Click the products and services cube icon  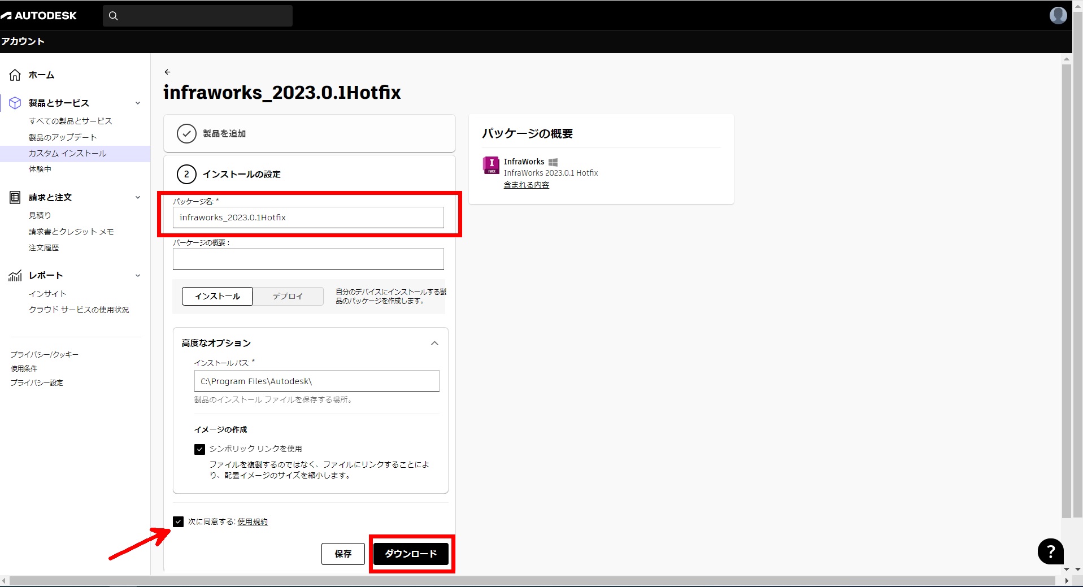pos(15,103)
